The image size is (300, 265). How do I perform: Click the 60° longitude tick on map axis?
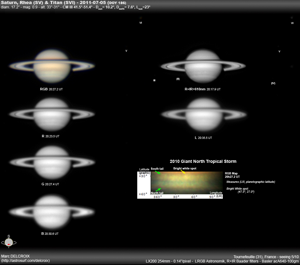[194, 197]
